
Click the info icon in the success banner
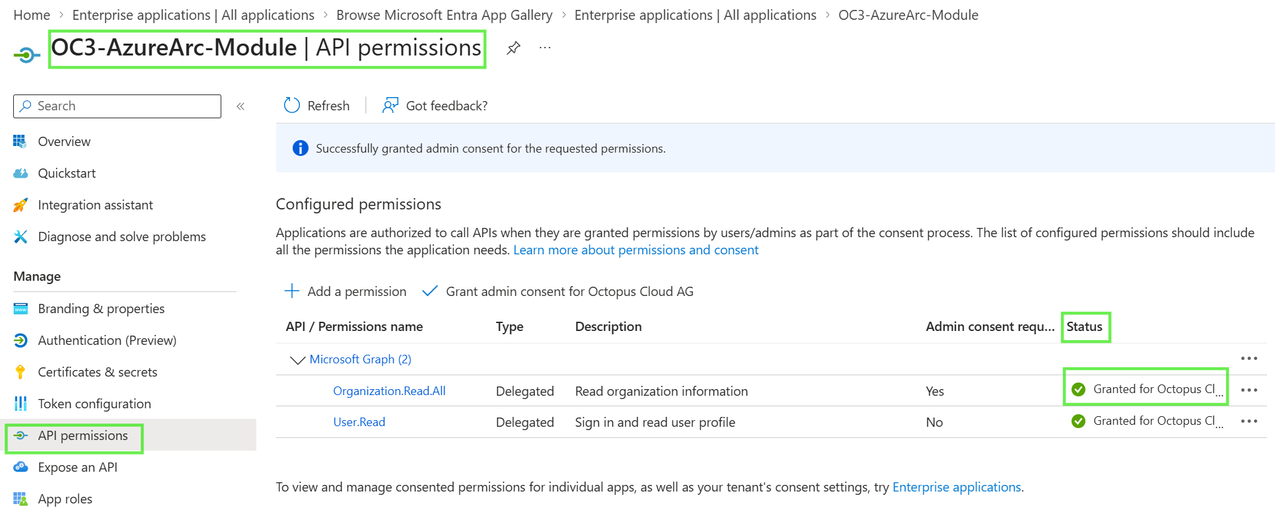click(301, 148)
